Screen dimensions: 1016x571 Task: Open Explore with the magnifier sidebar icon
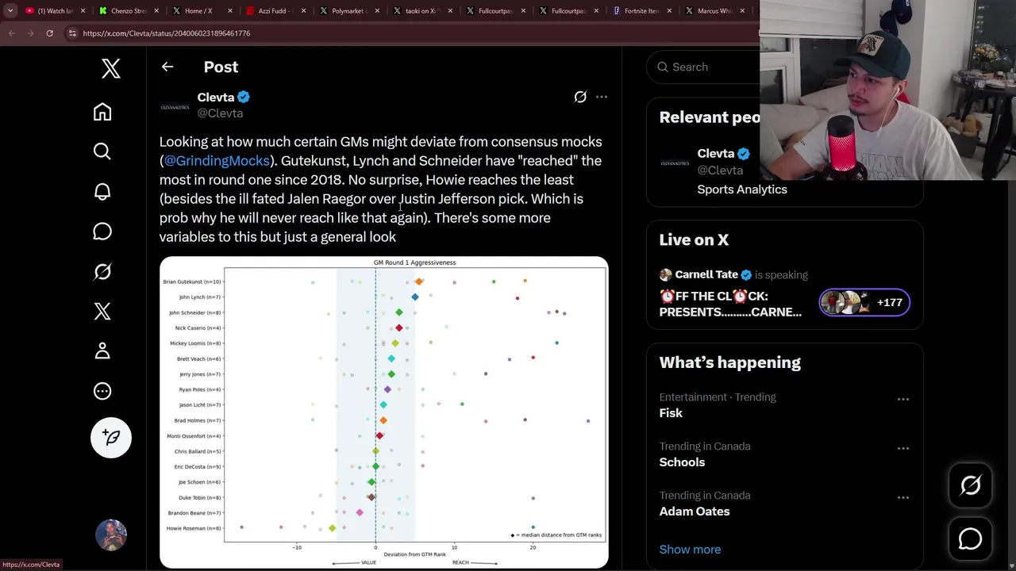click(x=102, y=151)
